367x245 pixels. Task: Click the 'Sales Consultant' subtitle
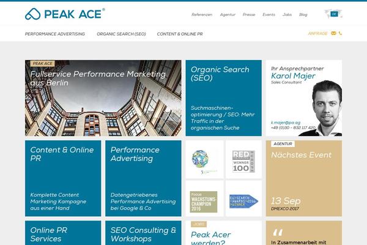(286, 82)
